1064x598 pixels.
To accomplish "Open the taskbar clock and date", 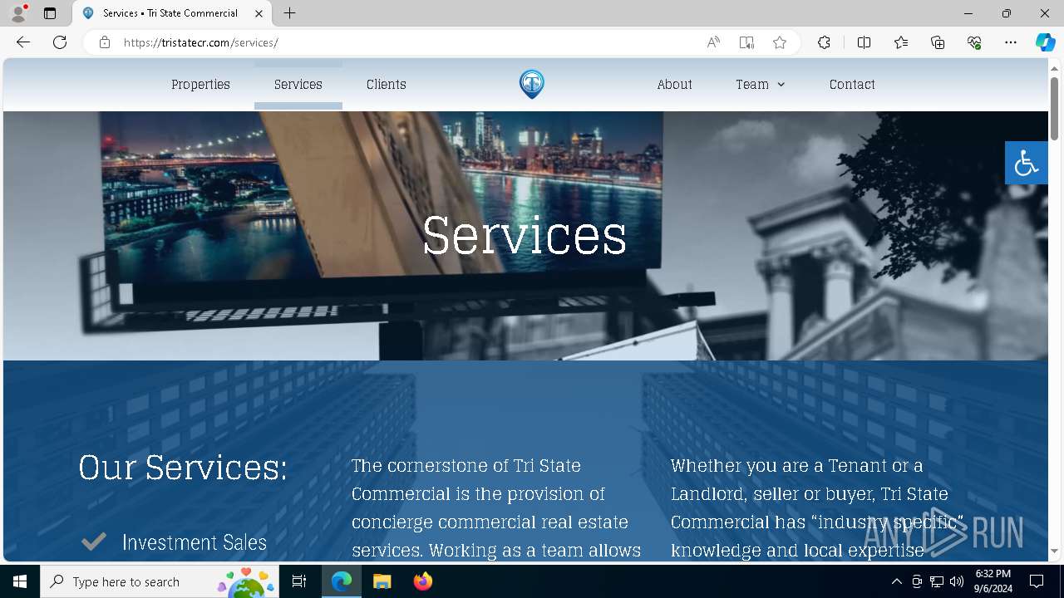I will pyautogui.click(x=993, y=581).
